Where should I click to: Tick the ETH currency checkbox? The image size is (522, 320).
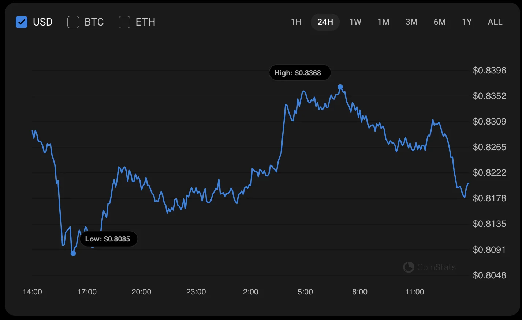(x=124, y=22)
